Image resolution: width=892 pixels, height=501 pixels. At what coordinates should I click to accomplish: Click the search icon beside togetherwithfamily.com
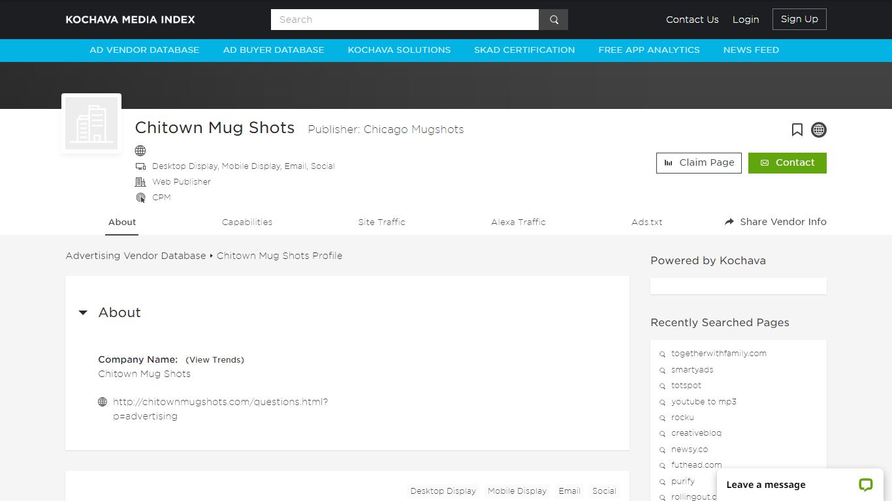click(662, 354)
